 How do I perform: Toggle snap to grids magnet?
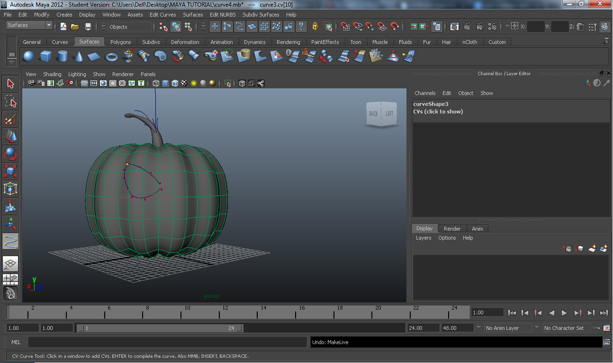pos(345,26)
